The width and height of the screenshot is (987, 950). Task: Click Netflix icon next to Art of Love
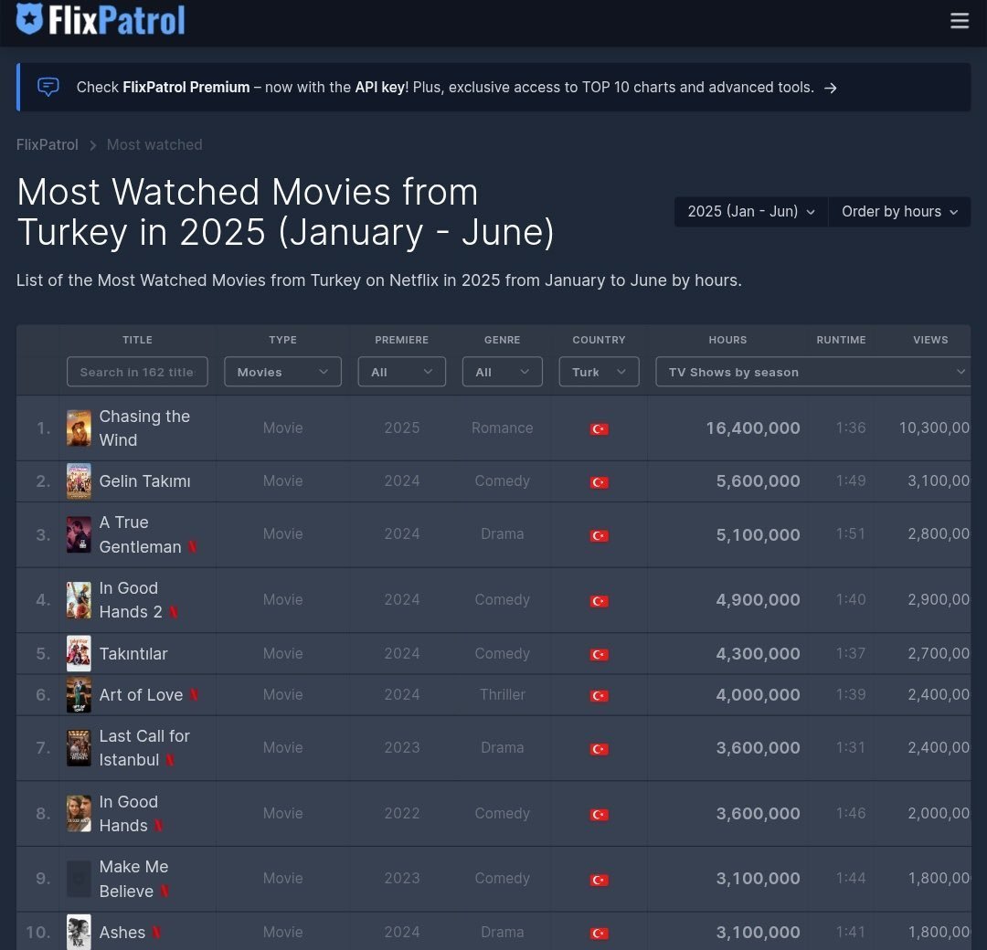coord(194,695)
